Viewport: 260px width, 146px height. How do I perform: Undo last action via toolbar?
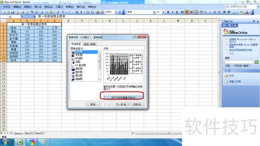(63, 12)
